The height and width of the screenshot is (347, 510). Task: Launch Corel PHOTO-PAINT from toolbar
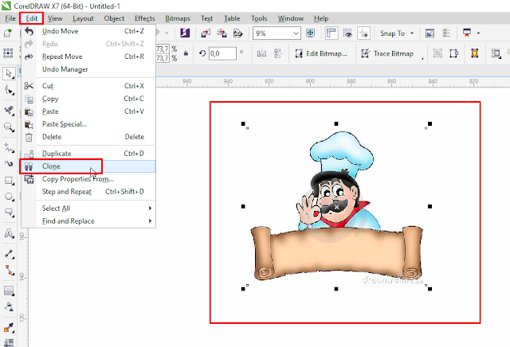pyautogui.click(x=185, y=33)
